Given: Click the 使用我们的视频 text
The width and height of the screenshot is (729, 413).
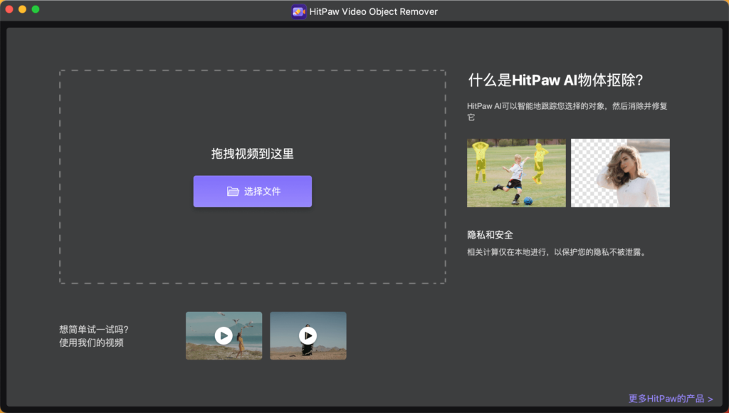Looking at the screenshot, I should (92, 343).
